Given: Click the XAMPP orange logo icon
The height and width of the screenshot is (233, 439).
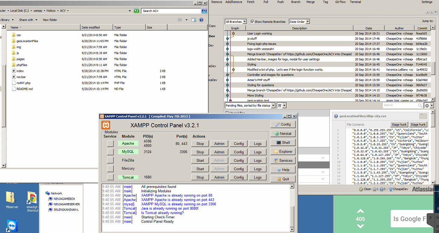Looking at the screenshot, I should (106, 125).
